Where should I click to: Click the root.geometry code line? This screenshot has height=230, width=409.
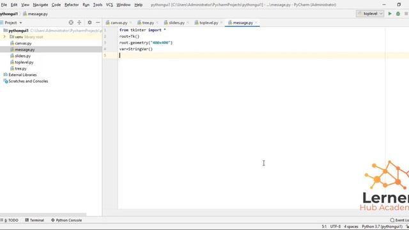[x=146, y=43]
